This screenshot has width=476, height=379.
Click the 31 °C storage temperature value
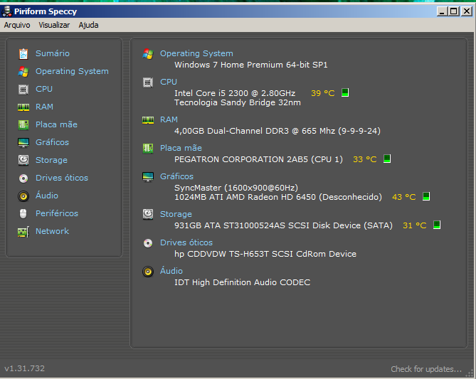pos(414,225)
